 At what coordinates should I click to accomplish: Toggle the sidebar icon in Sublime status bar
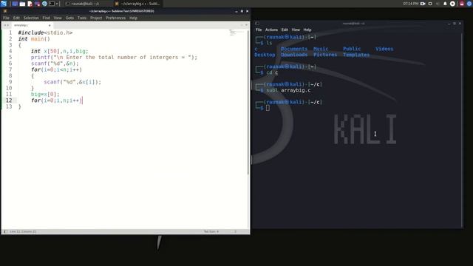point(5,231)
